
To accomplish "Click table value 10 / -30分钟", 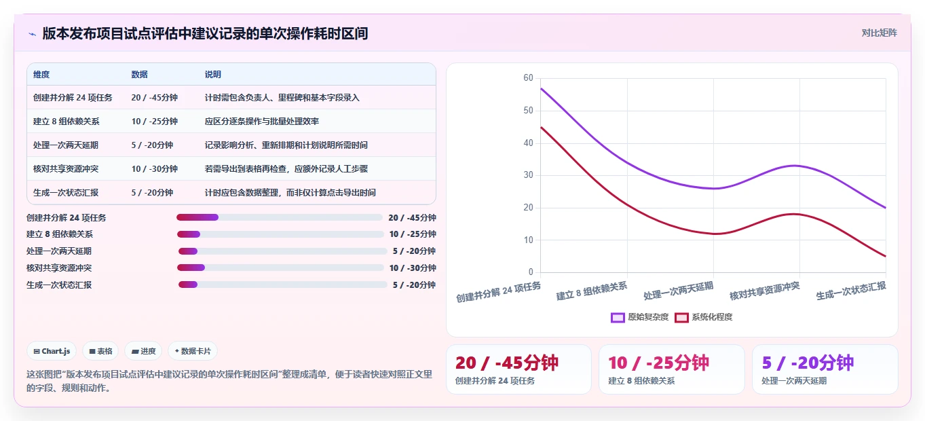I will 155,169.
